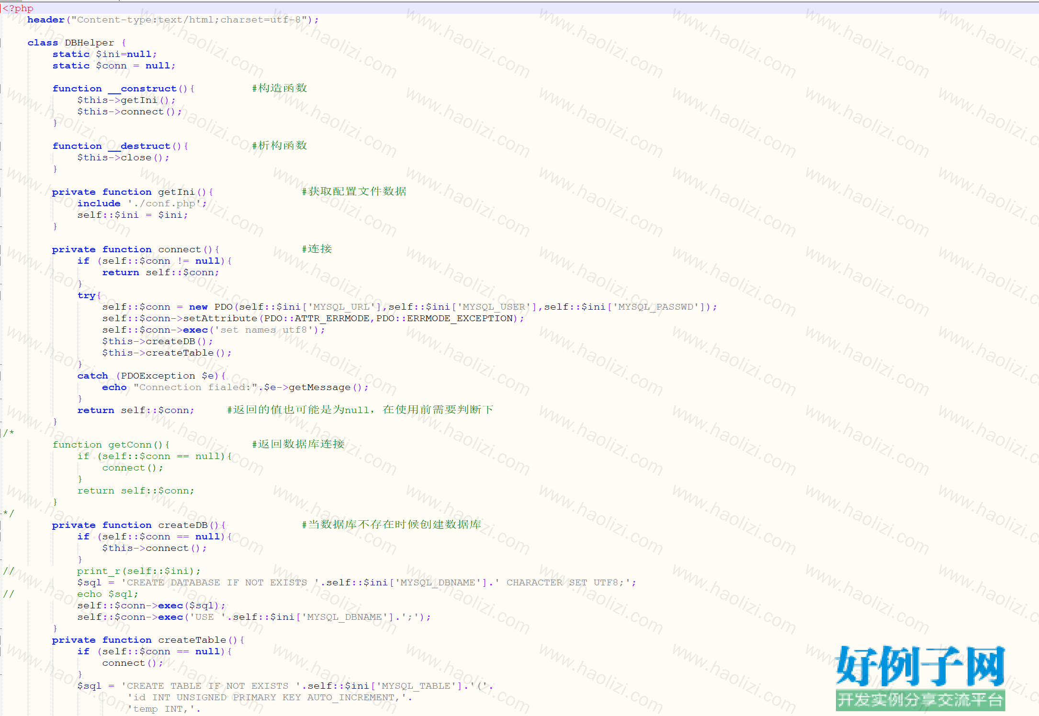Click the "new PDO" constructor call
The height and width of the screenshot is (716, 1039).
(x=211, y=307)
